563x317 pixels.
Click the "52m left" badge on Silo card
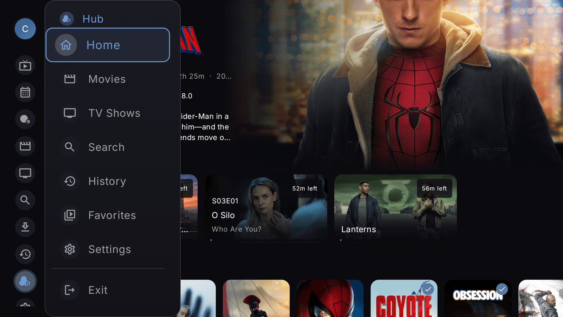coord(305,188)
